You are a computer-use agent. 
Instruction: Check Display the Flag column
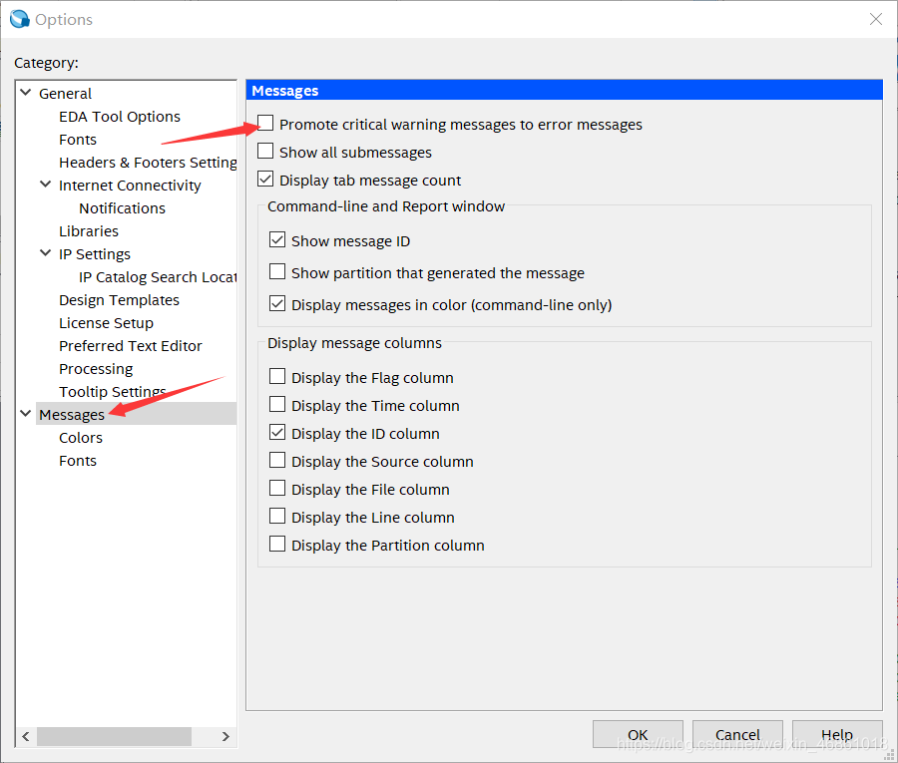[277, 377]
